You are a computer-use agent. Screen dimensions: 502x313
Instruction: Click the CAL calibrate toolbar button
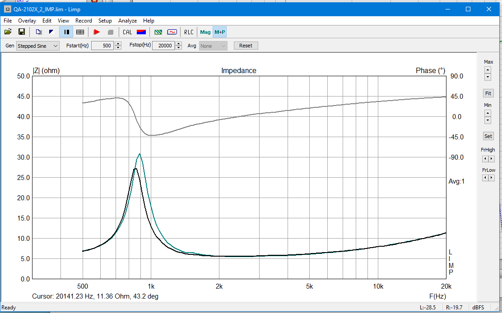127,32
